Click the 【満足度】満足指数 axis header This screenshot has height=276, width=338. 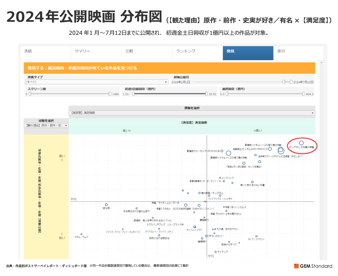point(194,122)
